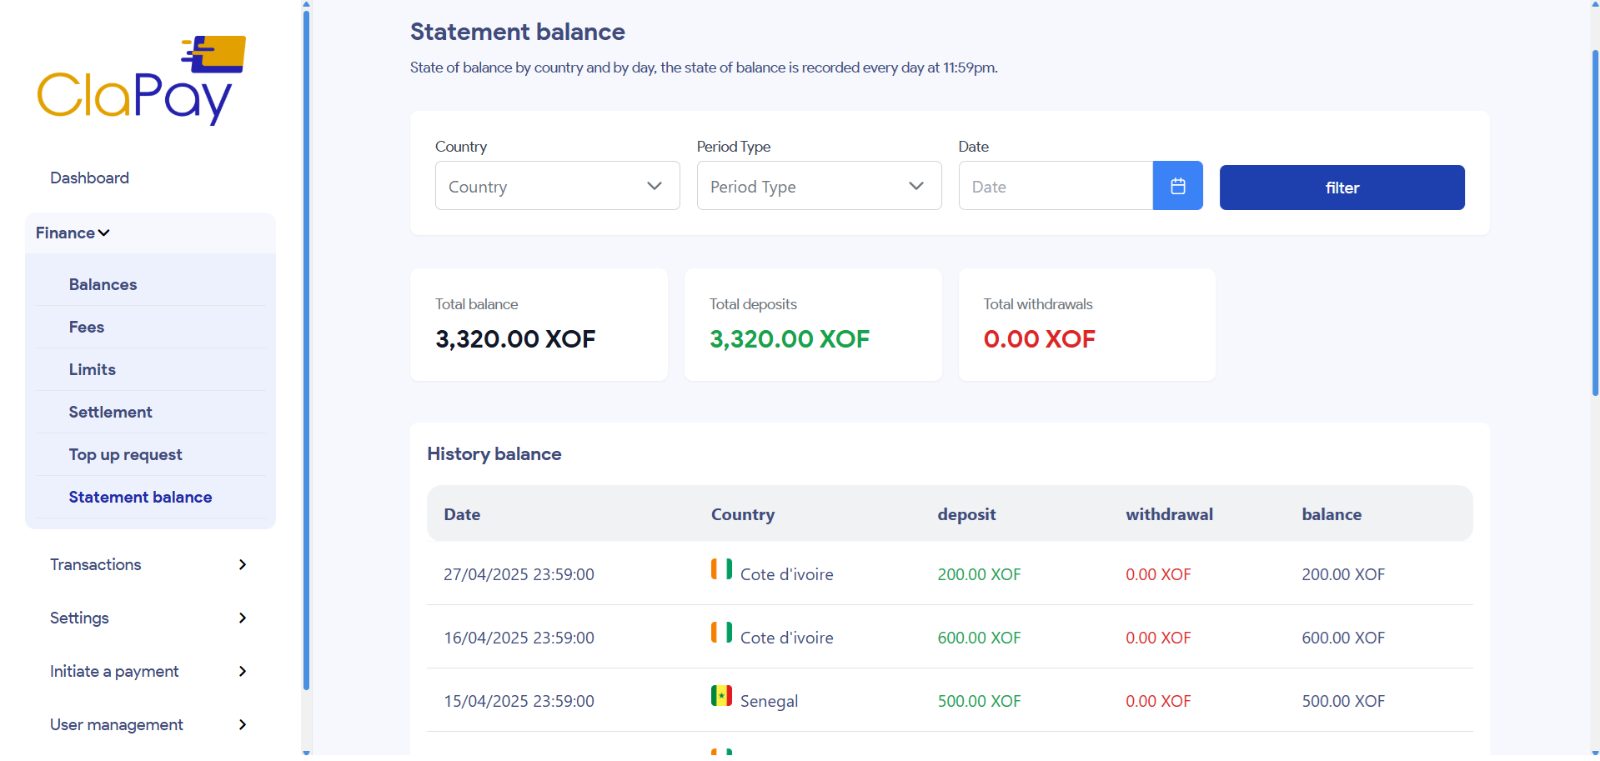Viewport: 1600px width, 761px height.
Task: Open the calendar date picker icon
Action: [1177, 185]
